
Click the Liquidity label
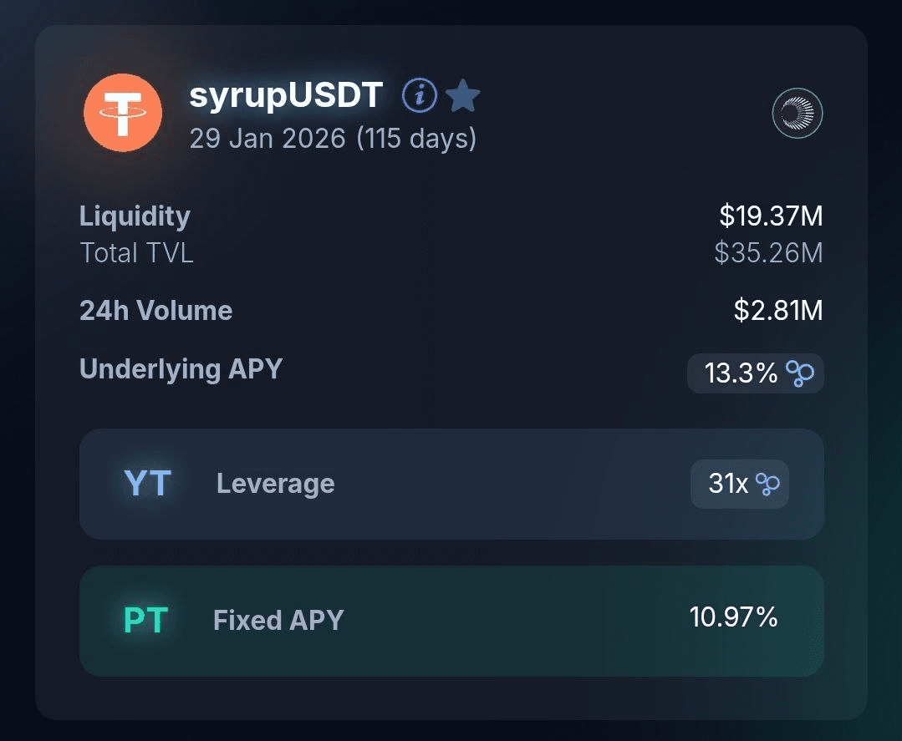[x=135, y=216]
